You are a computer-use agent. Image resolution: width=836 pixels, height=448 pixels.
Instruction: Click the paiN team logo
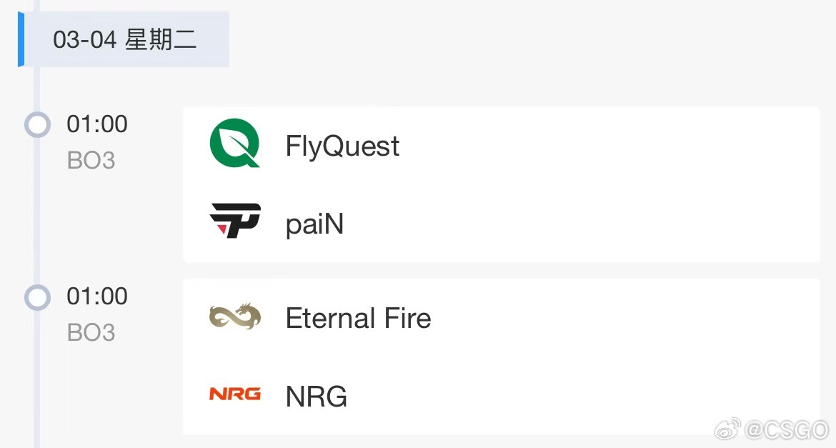pos(235,220)
